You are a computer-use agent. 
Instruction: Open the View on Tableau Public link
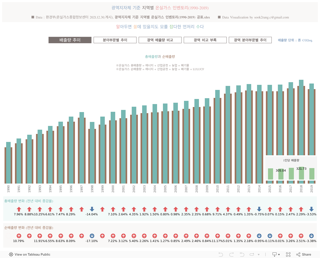click(30, 255)
